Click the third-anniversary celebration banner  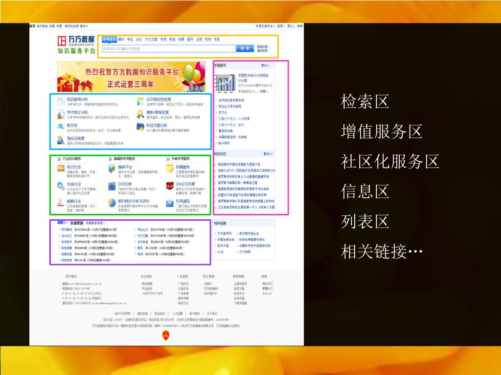(131, 77)
